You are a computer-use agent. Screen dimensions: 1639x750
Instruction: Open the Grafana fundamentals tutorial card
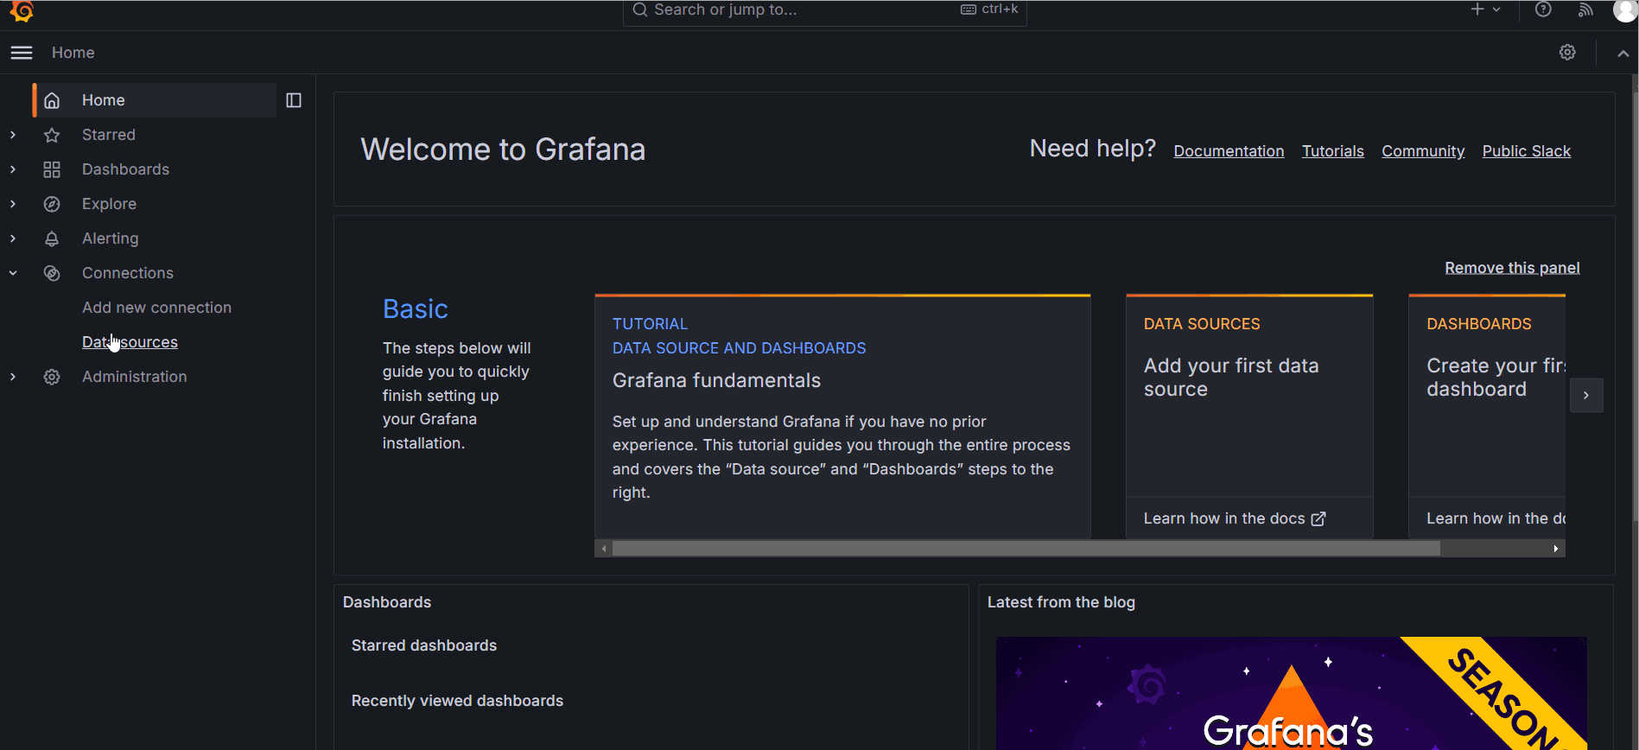pyautogui.click(x=842, y=416)
